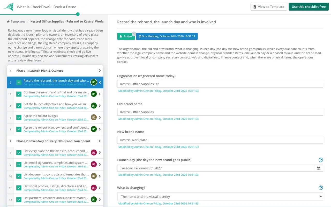Click U2 badge on 'Agree the rollout budget'
The image size is (331, 207).
click(94, 117)
